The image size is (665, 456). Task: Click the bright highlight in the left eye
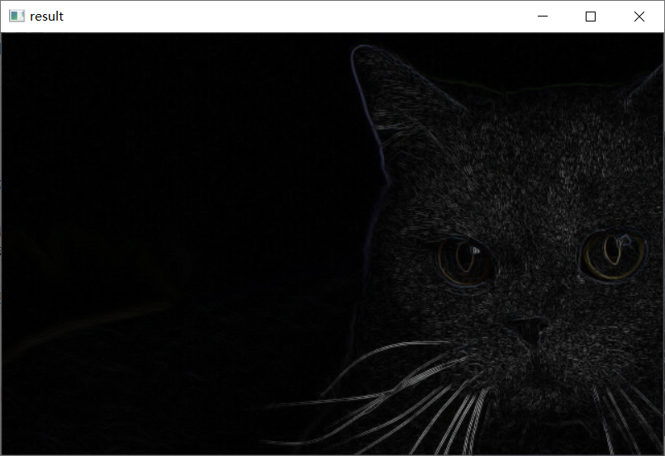pyautogui.click(x=476, y=248)
